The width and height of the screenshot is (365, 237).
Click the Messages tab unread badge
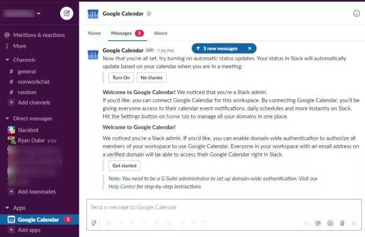tap(139, 33)
